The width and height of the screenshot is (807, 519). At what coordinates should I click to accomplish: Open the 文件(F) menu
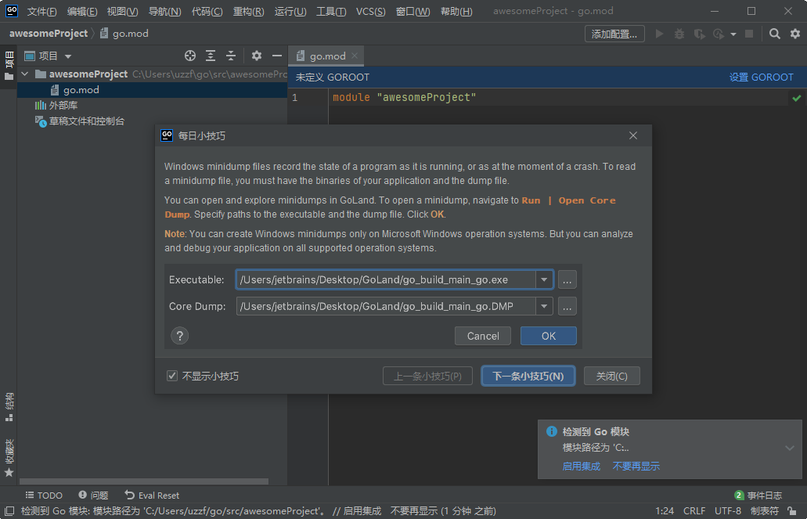(41, 11)
